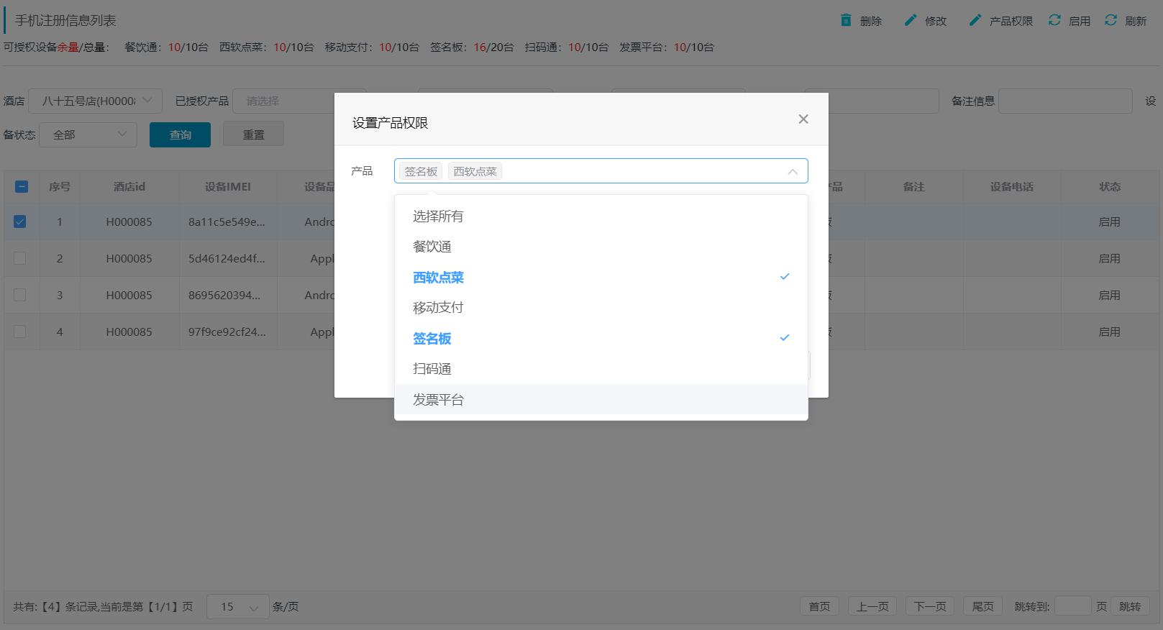Deselect 西软点菜 in the product list
The height and width of the screenshot is (630, 1163).
click(x=438, y=278)
